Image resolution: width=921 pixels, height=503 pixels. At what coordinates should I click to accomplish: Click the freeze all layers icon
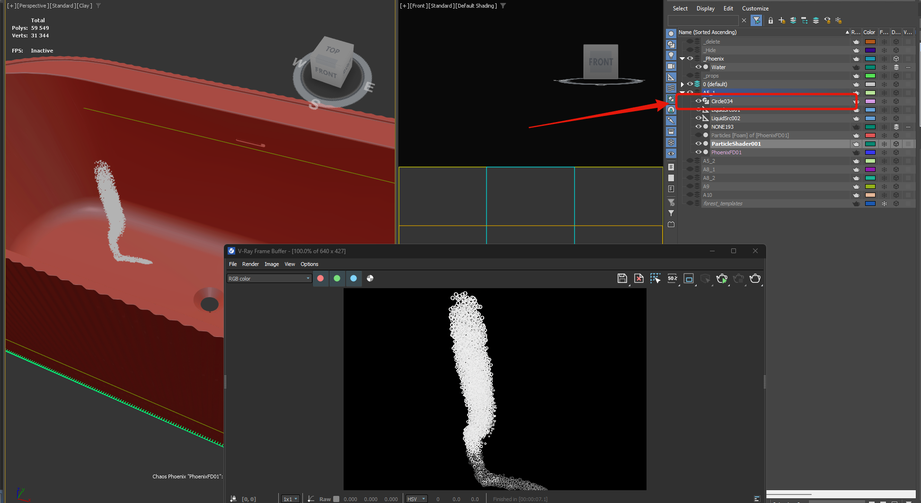click(839, 20)
